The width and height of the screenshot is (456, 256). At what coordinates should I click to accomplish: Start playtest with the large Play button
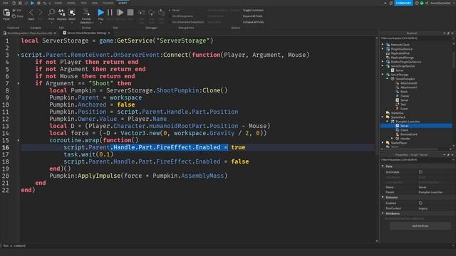point(100,12)
